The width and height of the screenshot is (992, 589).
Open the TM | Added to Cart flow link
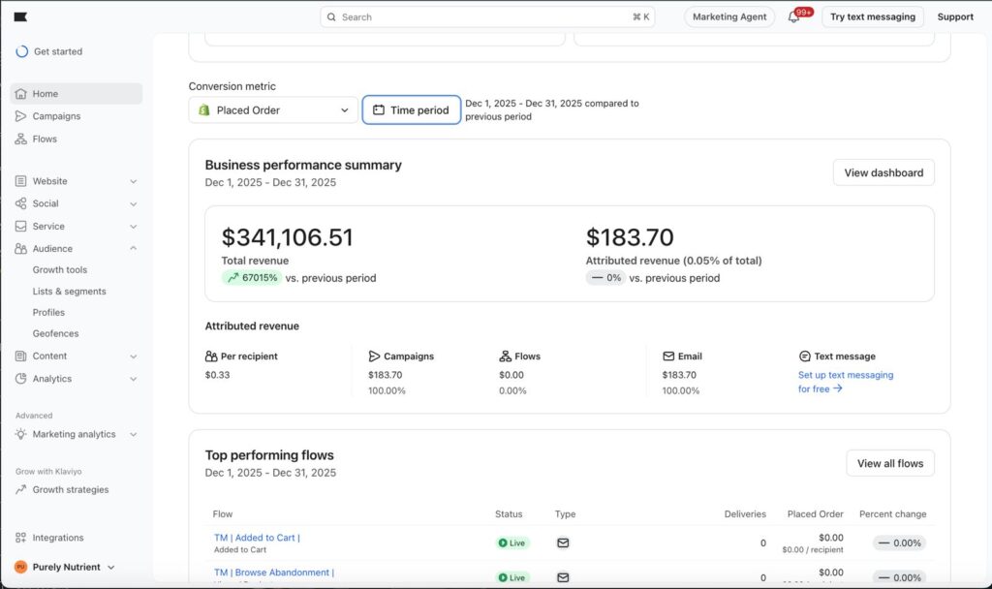(257, 538)
